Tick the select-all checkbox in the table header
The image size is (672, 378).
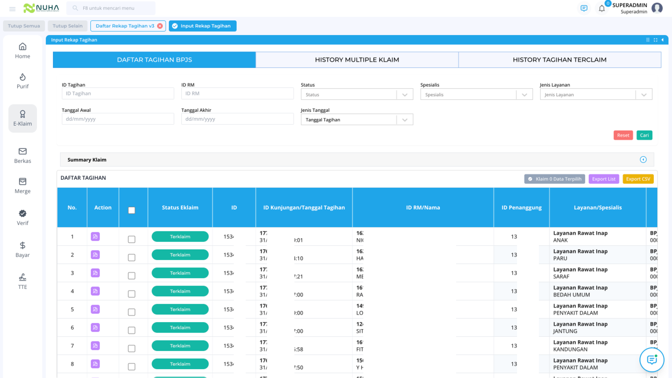pos(131,210)
